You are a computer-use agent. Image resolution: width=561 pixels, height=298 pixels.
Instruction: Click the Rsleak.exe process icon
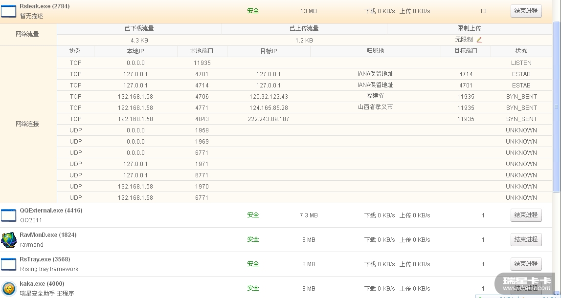(x=8, y=11)
